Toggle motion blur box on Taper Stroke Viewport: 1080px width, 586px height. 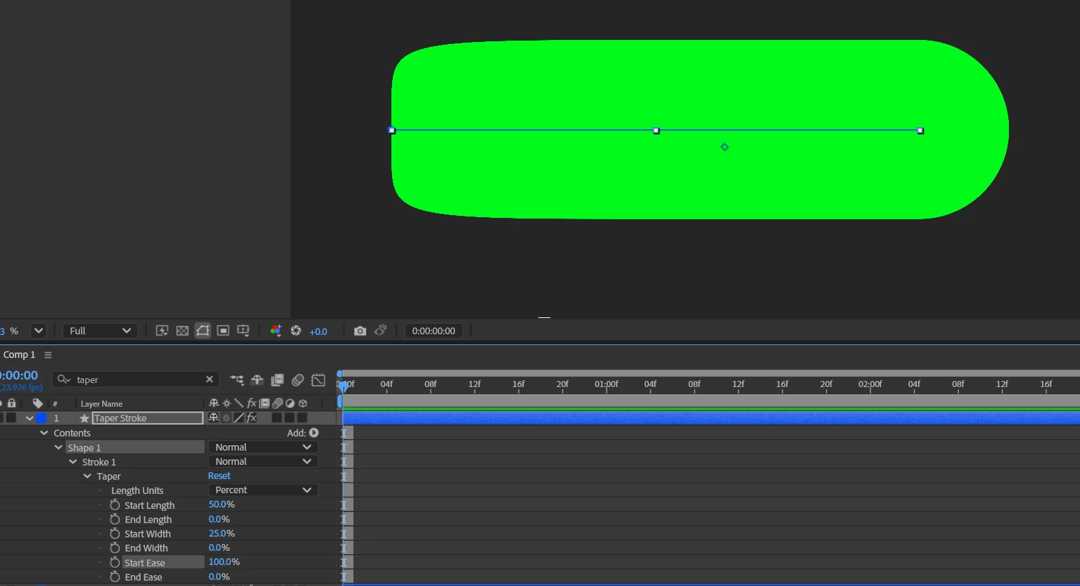point(277,418)
